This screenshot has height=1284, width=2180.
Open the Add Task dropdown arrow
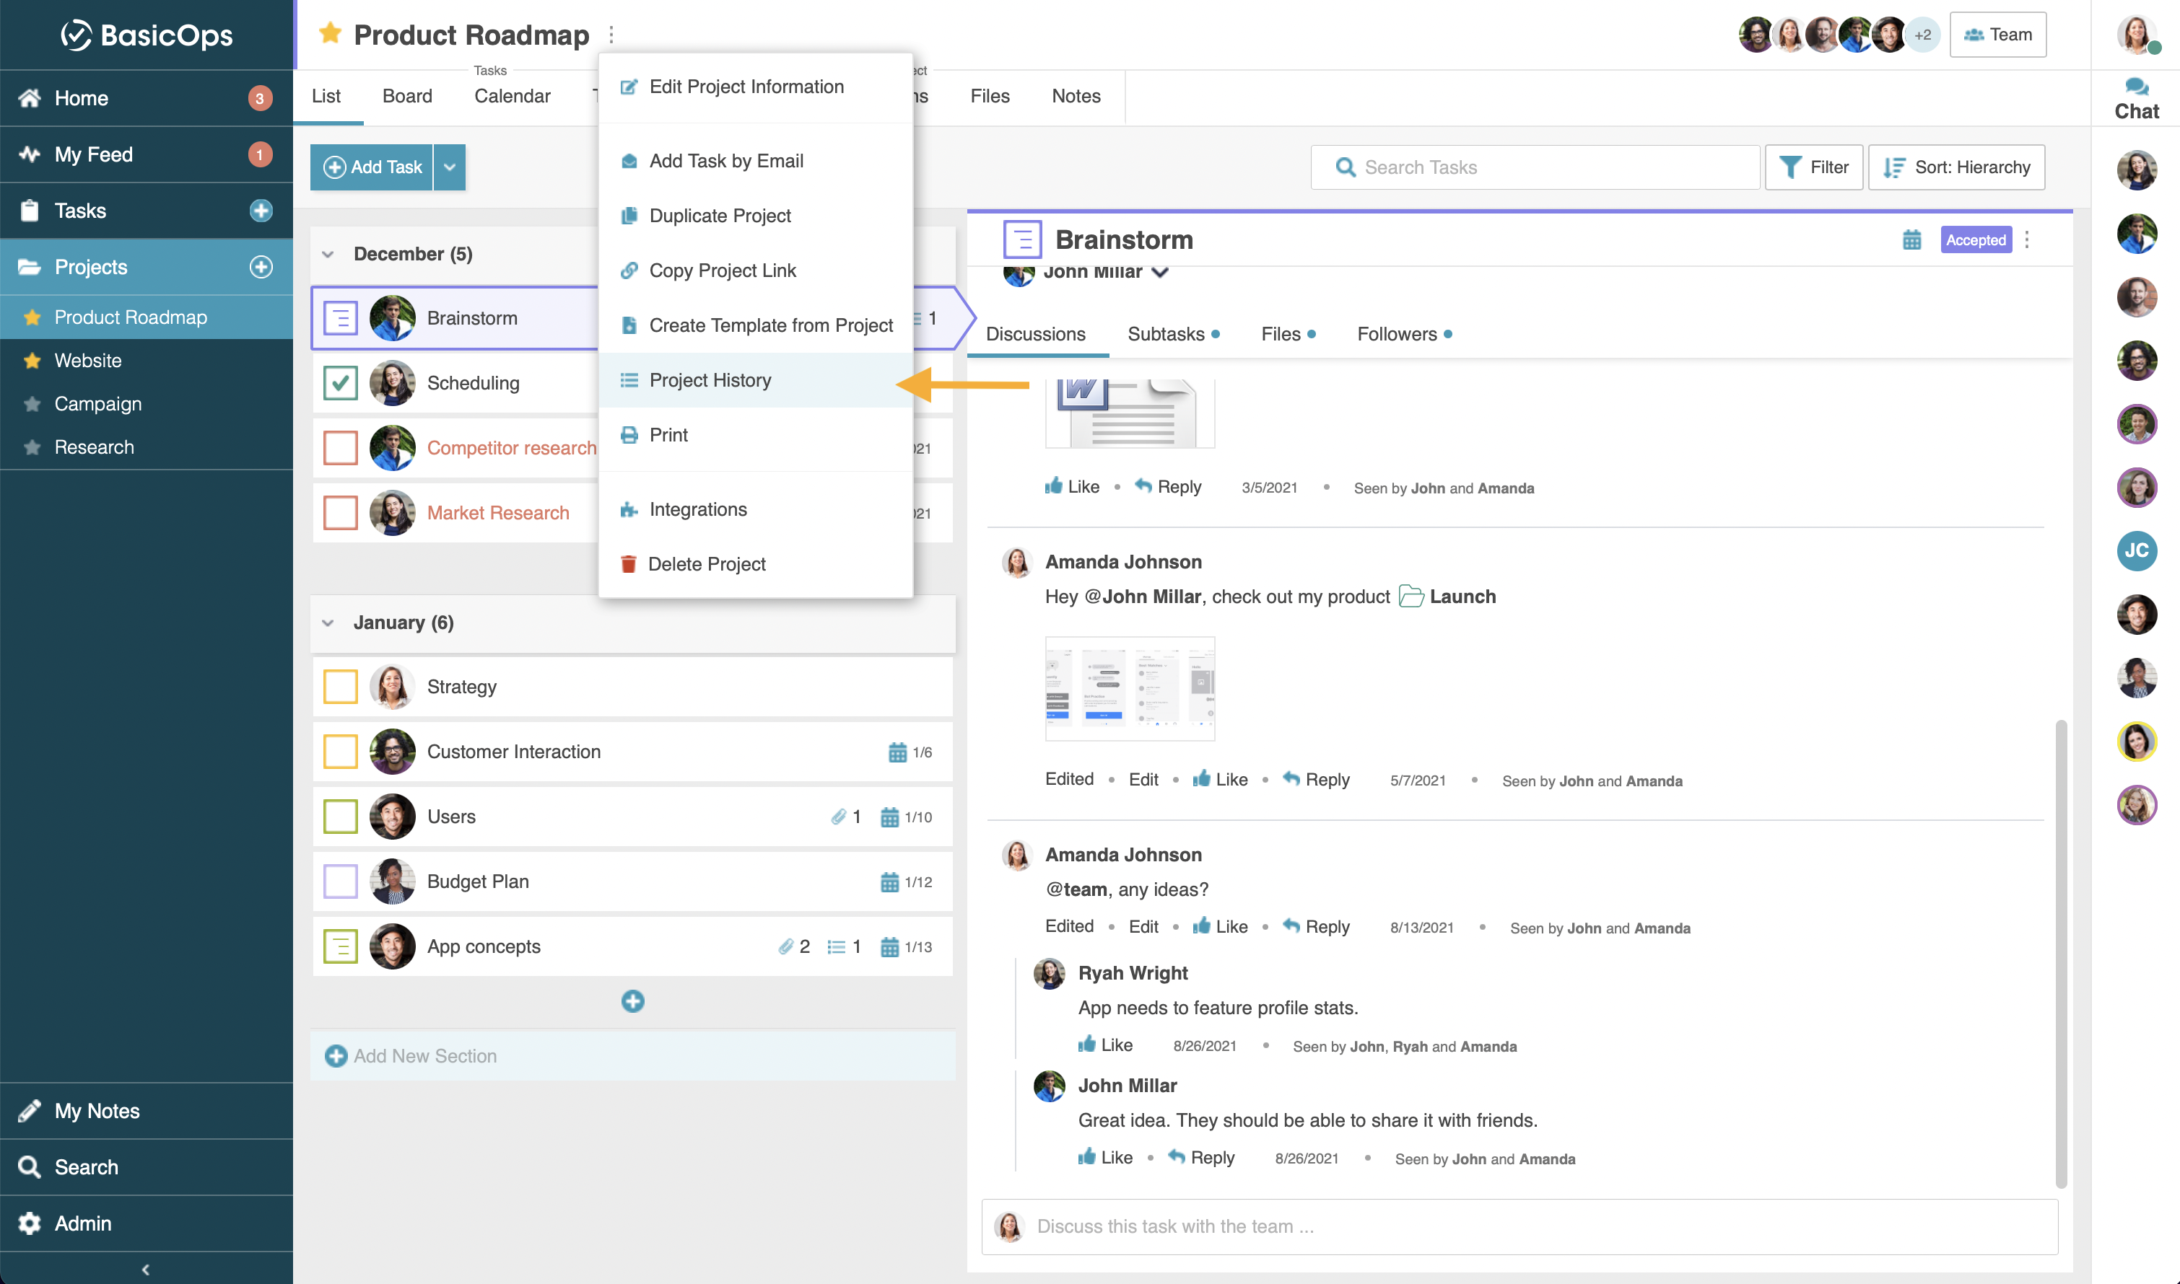pyautogui.click(x=449, y=167)
